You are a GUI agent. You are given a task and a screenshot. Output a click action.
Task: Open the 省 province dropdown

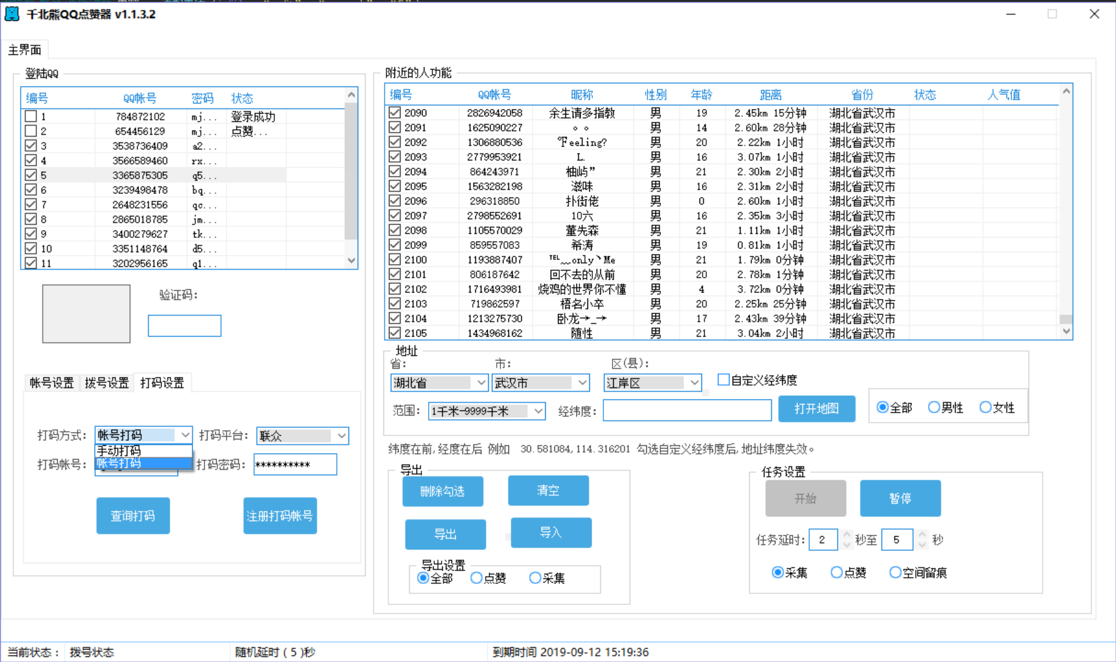pyautogui.click(x=439, y=383)
